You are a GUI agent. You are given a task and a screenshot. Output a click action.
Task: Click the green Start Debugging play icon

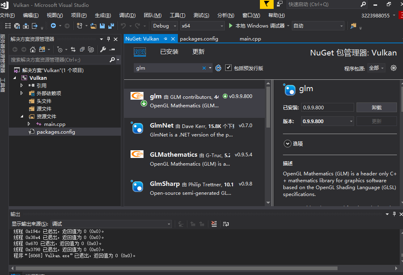230,26
